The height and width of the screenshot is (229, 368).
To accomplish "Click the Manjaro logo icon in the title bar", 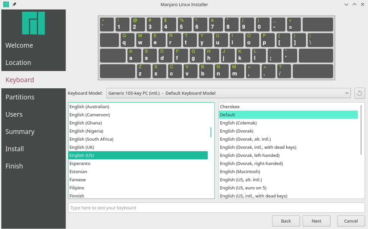I will point(5,4).
